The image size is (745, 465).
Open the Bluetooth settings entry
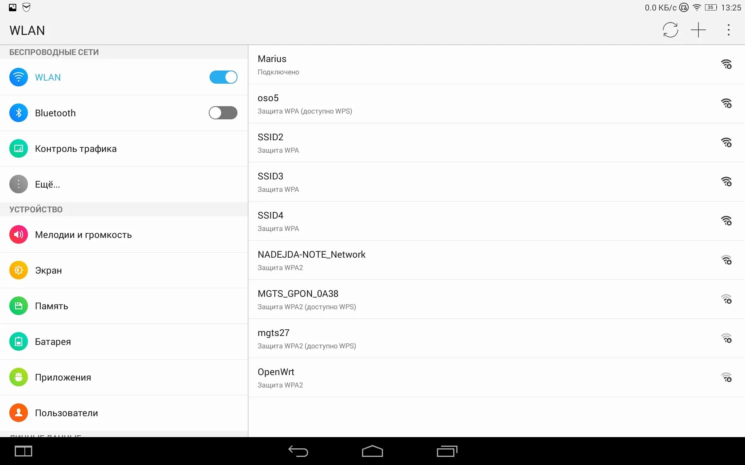click(x=124, y=113)
